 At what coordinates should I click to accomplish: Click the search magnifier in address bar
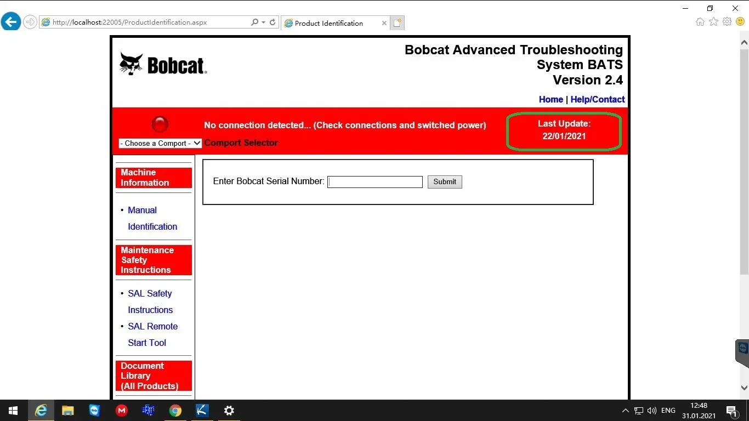pos(255,22)
